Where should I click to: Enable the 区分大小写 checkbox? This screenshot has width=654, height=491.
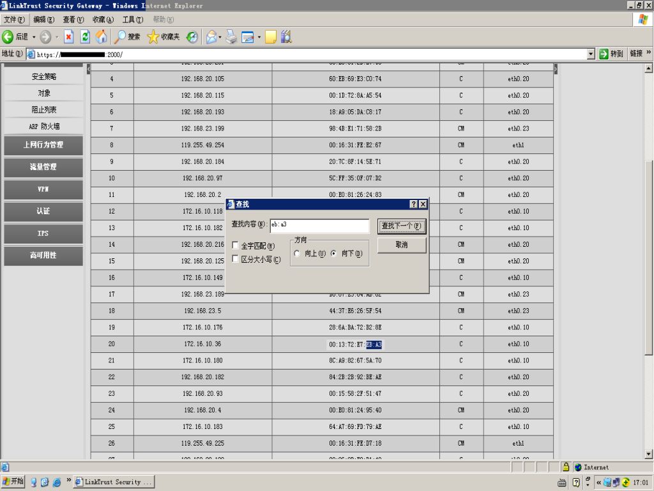click(235, 259)
